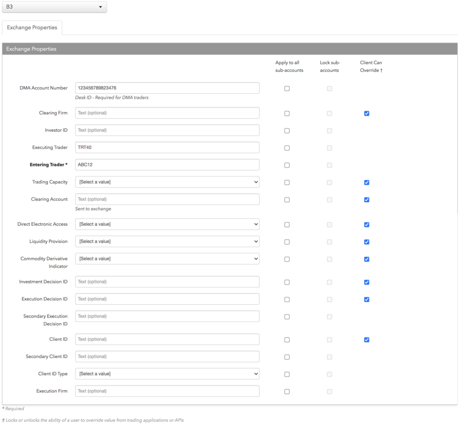The width and height of the screenshot is (459, 436).
Task: Click the Lock sub-accounts checkbox for Execution Firm
Action: coord(329,392)
